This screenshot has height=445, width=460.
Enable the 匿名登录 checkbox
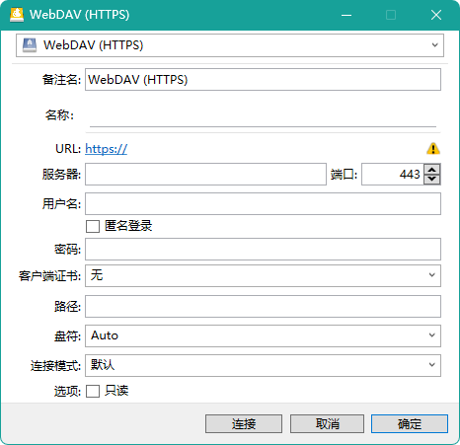point(93,226)
